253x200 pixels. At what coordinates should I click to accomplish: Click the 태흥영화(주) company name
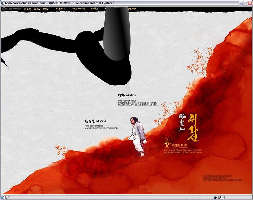coord(180,145)
